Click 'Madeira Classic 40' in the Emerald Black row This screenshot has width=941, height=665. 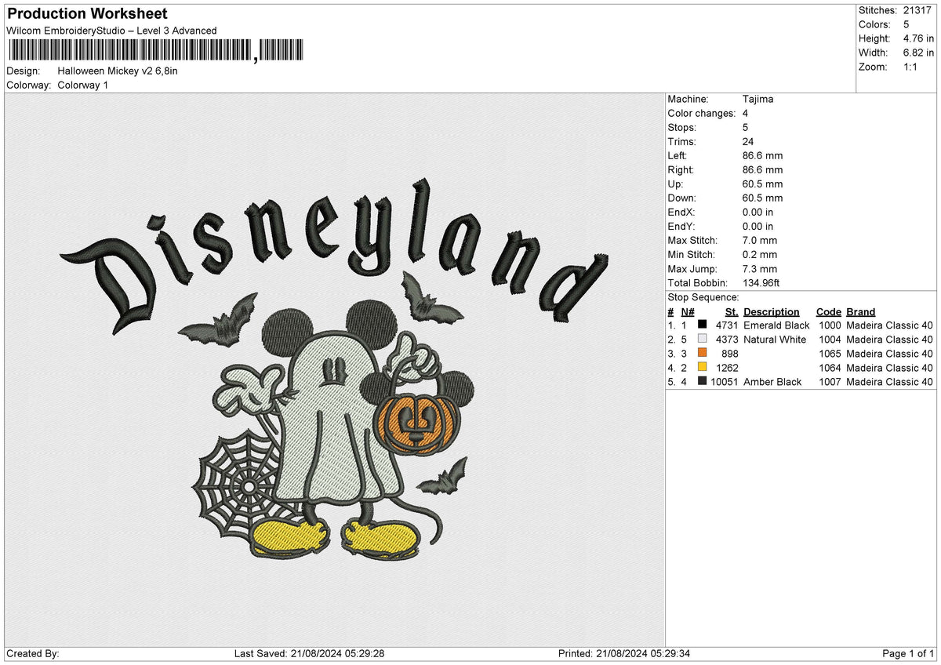click(889, 325)
